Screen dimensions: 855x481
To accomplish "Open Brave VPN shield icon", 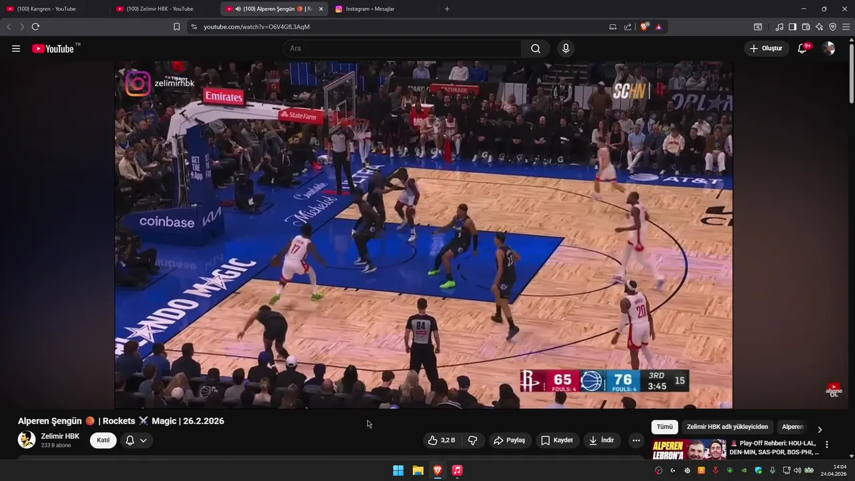I will click(x=832, y=27).
